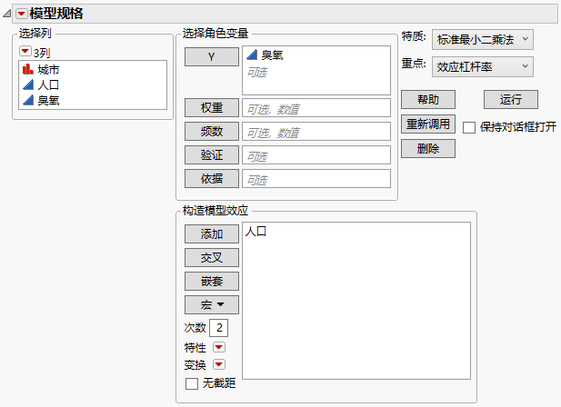561x407 pixels.
Task: Open the 特性 red triangle menu
Action: coord(218,347)
